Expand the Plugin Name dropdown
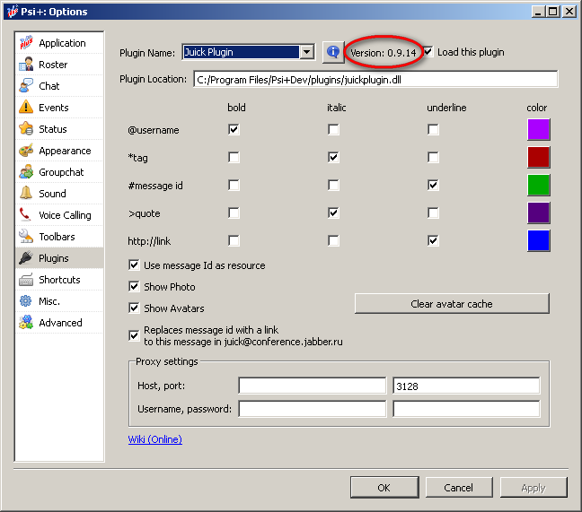The height and width of the screenshot is (512, 582). (307, 52)
